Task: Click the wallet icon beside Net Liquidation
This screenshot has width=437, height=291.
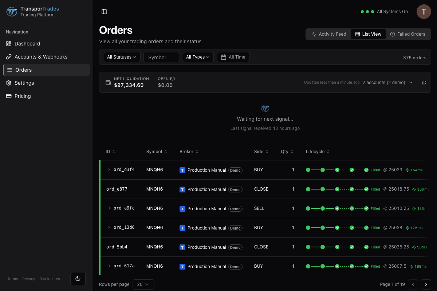Action: point(108,83)
